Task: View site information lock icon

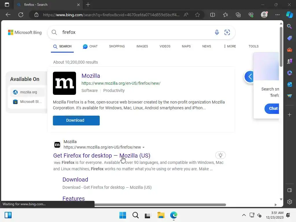Action: [36, 15]
